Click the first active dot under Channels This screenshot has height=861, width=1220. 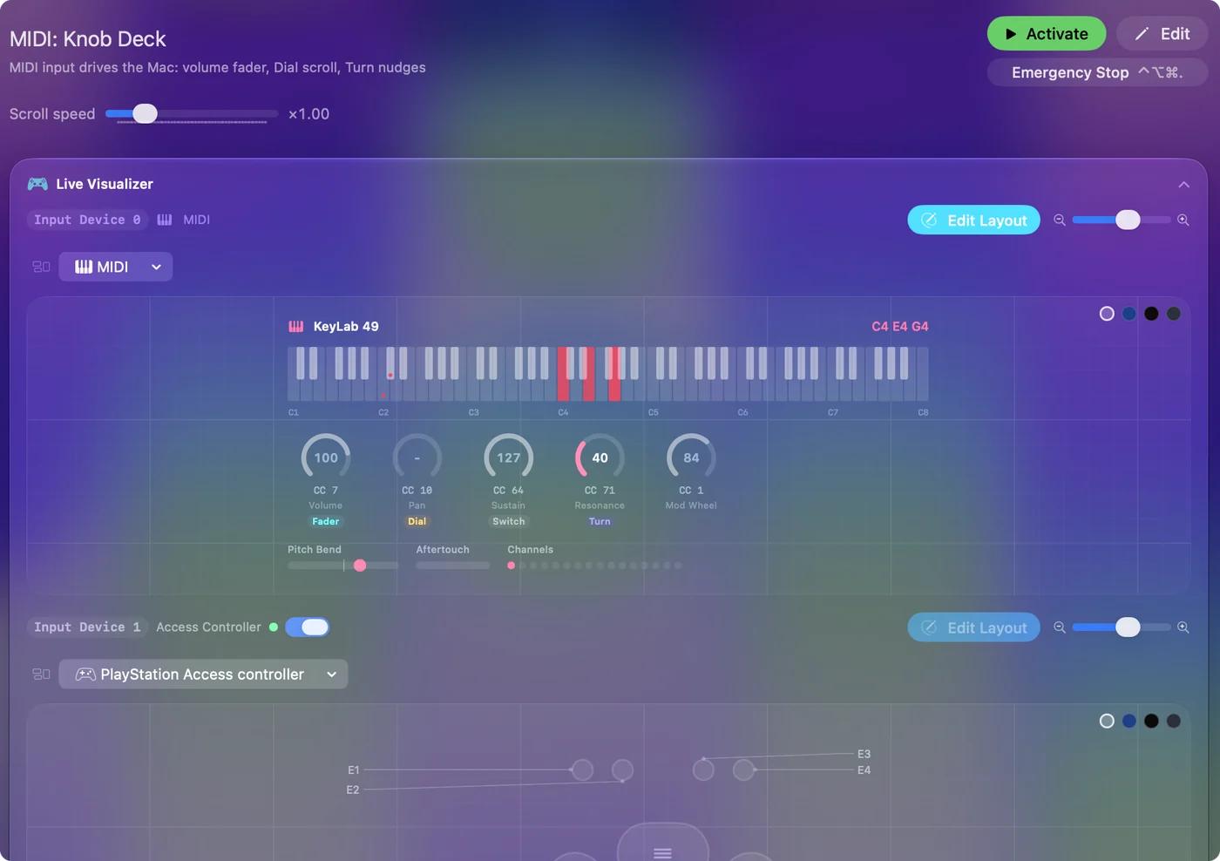[x=511, y=566]
